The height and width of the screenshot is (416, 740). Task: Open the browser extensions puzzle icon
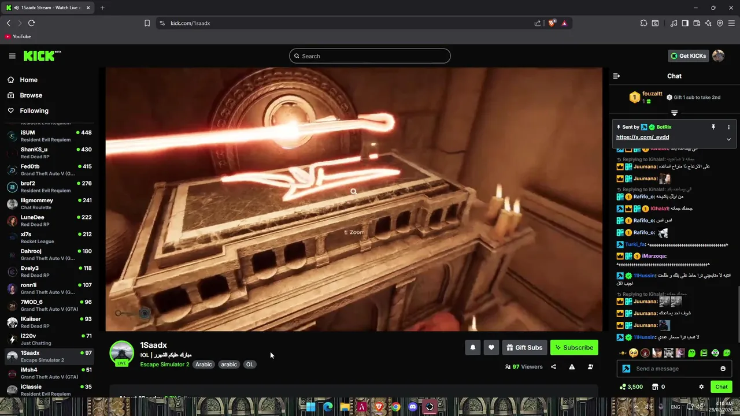tap(643, 23)
